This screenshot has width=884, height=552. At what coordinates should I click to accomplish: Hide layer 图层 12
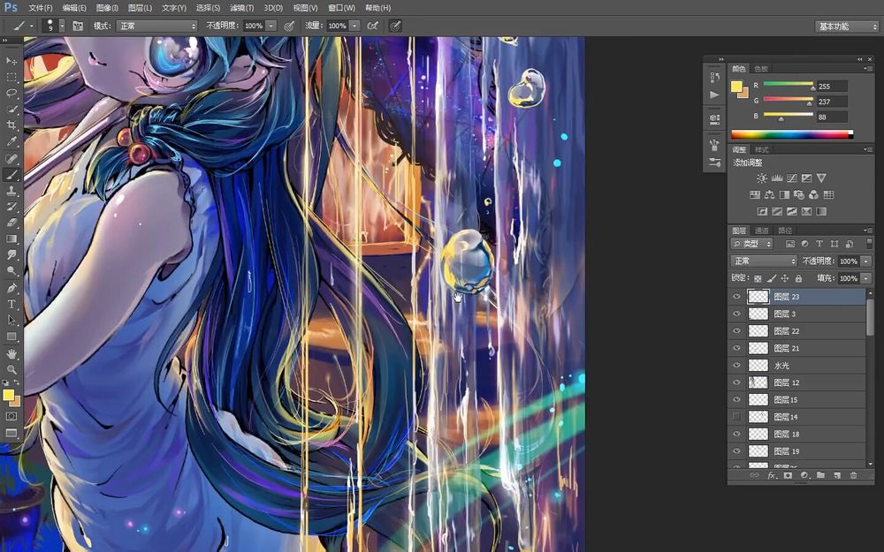coord(736,382)
